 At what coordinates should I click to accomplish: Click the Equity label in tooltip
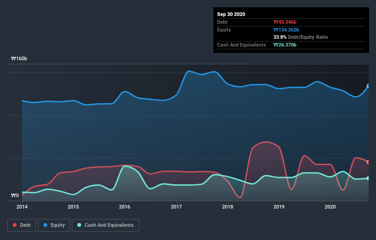tap(224, 30)
